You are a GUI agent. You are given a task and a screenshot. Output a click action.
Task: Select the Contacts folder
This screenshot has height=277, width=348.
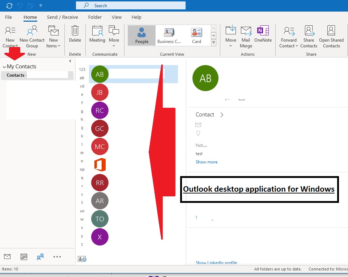point(37,75)
